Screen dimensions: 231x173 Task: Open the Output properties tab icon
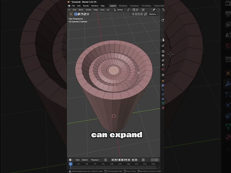[163, 56]
